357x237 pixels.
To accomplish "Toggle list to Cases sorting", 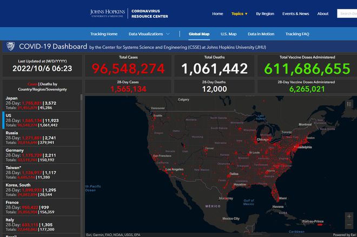I will (32, 84).
